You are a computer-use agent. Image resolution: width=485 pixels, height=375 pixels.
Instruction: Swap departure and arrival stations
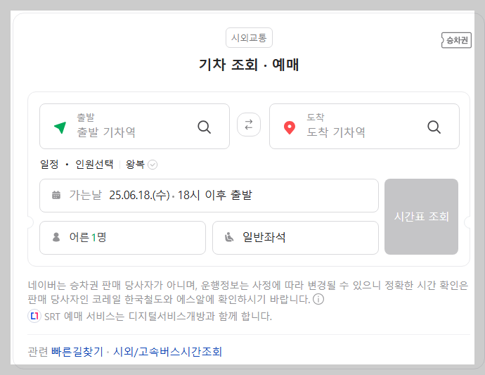click(x=249, y=125)
